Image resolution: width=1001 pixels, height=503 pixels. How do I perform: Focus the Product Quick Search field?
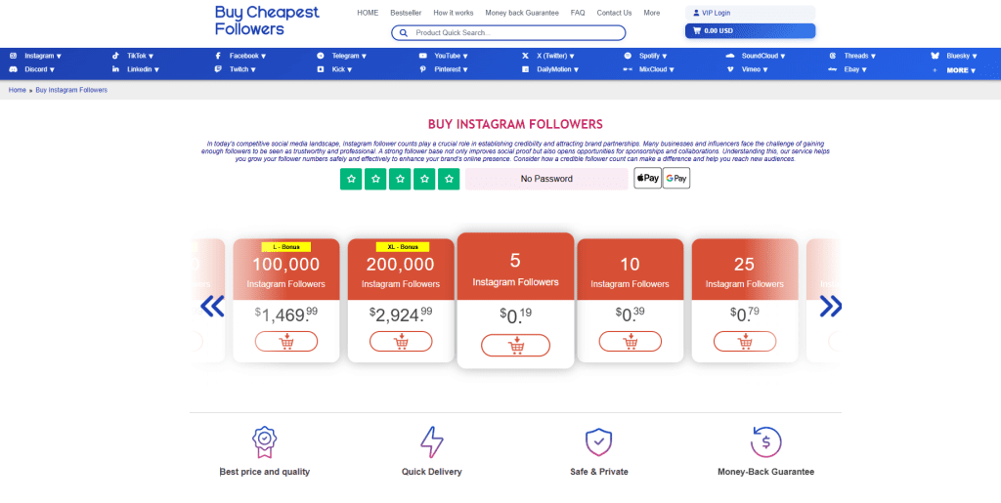tap(508, 32)
